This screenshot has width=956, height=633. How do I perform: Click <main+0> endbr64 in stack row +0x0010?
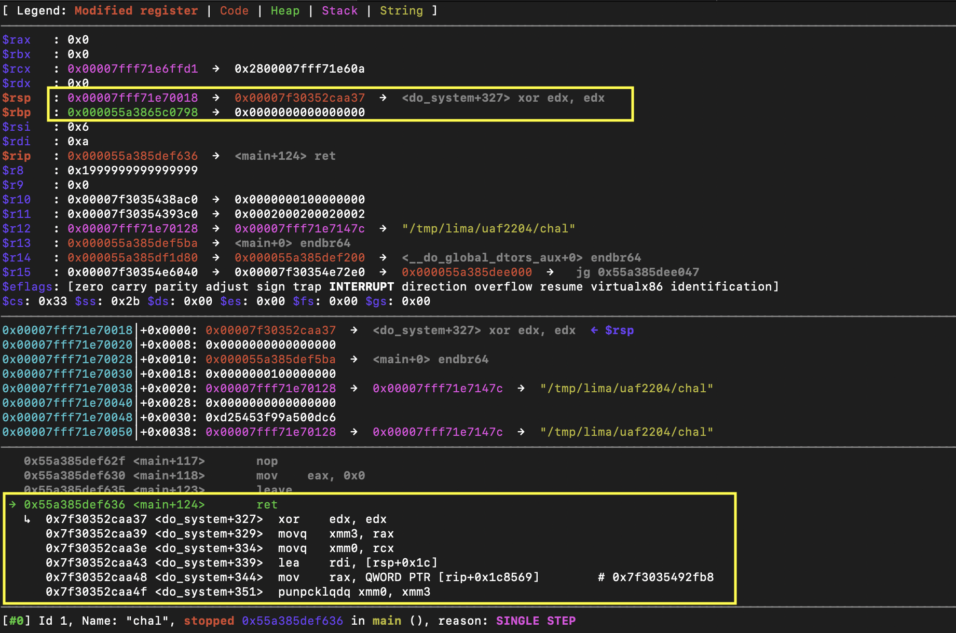[x=430, y=360]
